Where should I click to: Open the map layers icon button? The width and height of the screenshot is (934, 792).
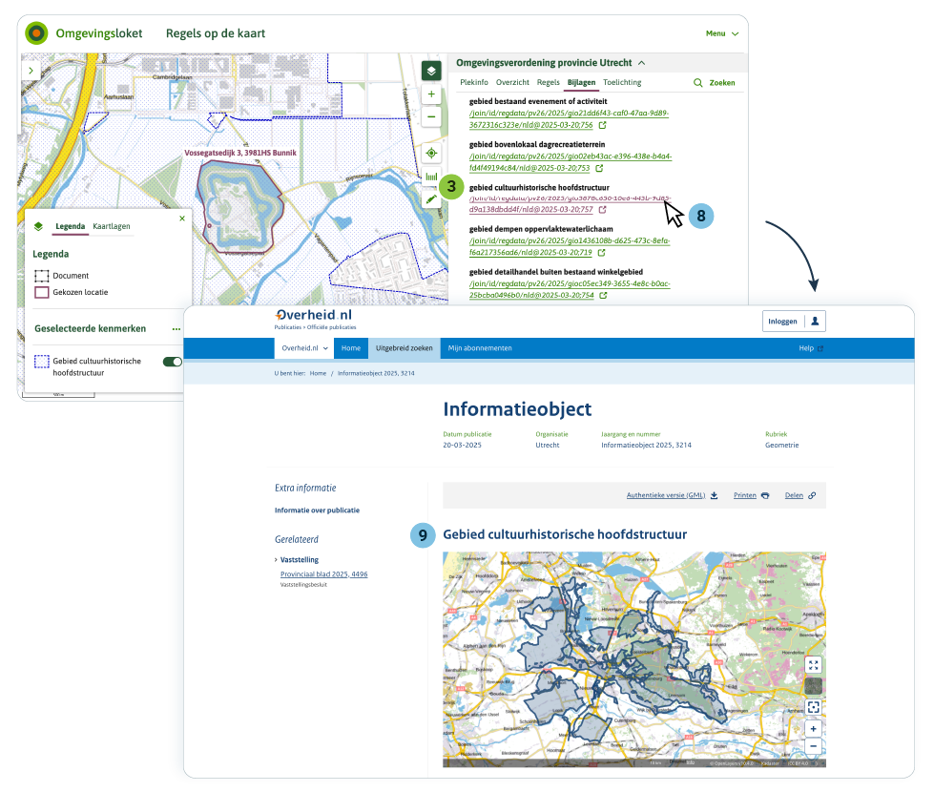point(431,71)
